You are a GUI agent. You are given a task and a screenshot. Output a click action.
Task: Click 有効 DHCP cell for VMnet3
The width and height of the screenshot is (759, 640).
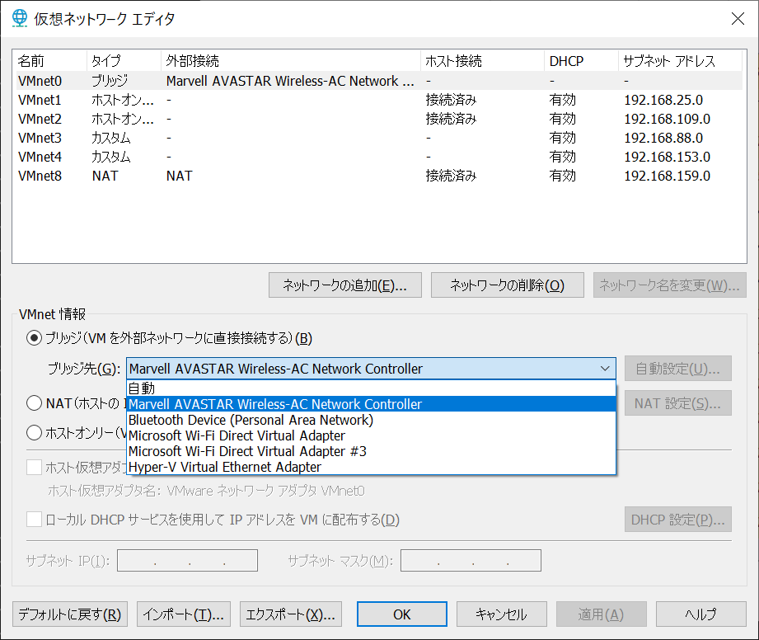click(563, 138)
